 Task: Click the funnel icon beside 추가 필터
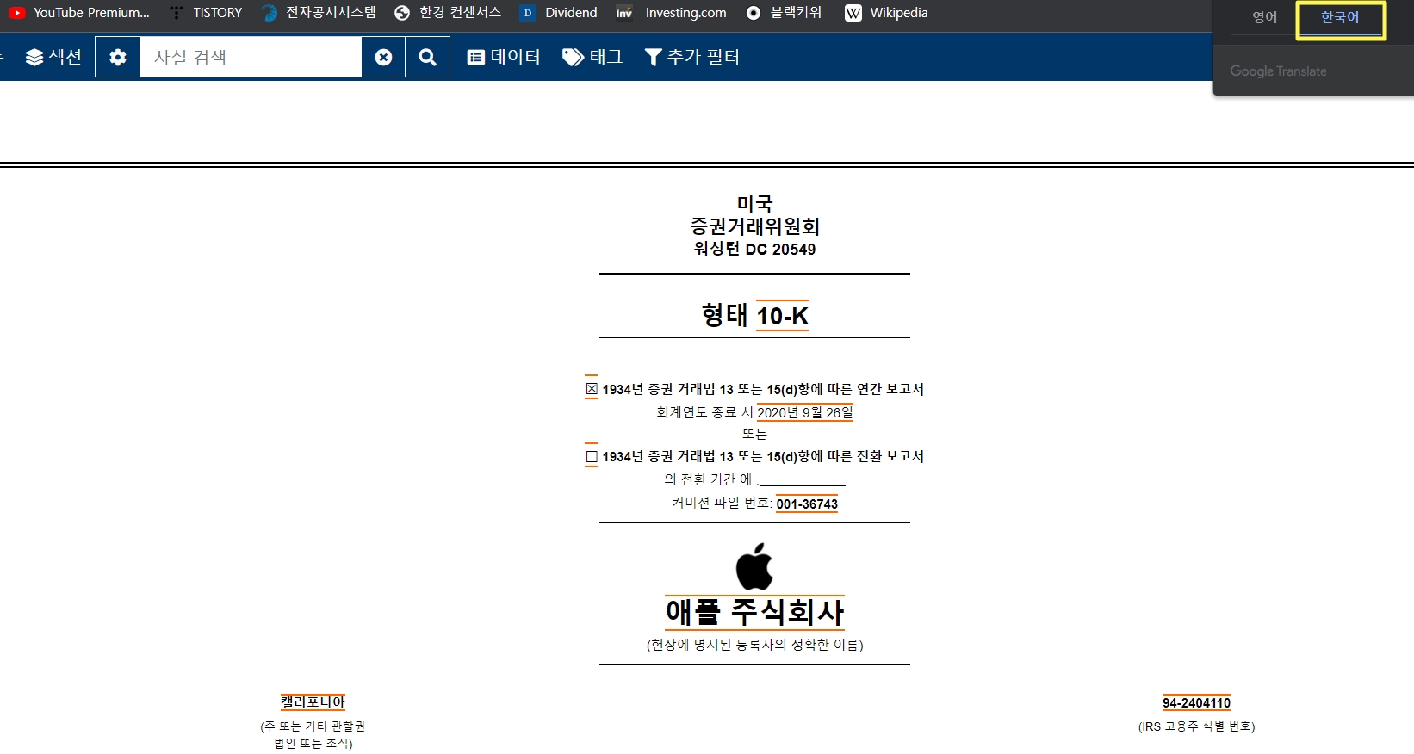(654, 57)
